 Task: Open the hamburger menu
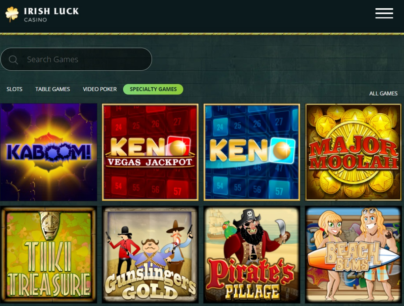pyautogui.click(x=384, y=13)
